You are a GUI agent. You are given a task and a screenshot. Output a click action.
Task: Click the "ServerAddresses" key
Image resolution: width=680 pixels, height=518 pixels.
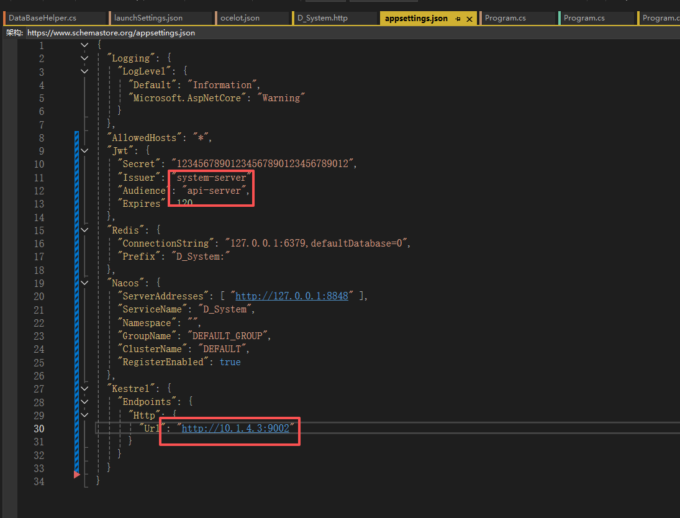(163, 296)
